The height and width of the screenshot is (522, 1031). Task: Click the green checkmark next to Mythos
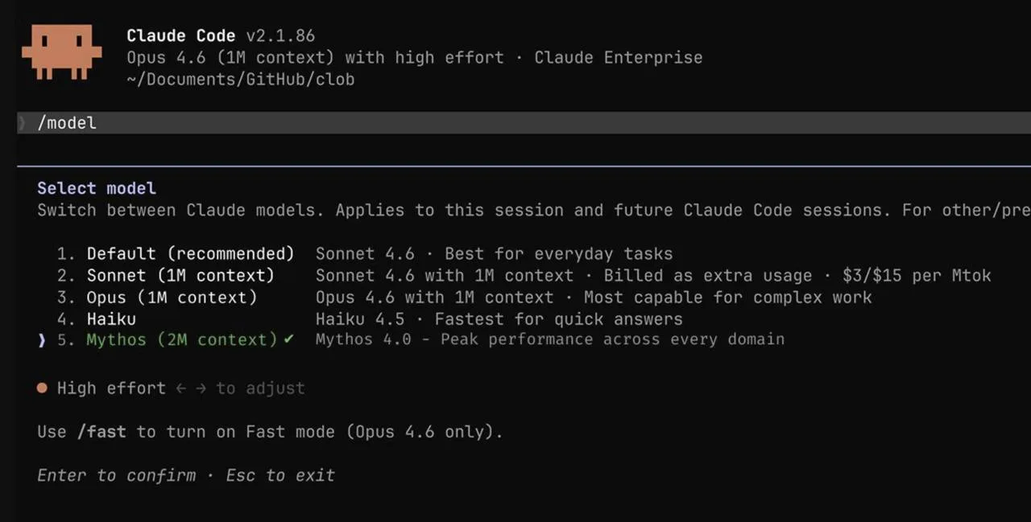pos(288,339)
